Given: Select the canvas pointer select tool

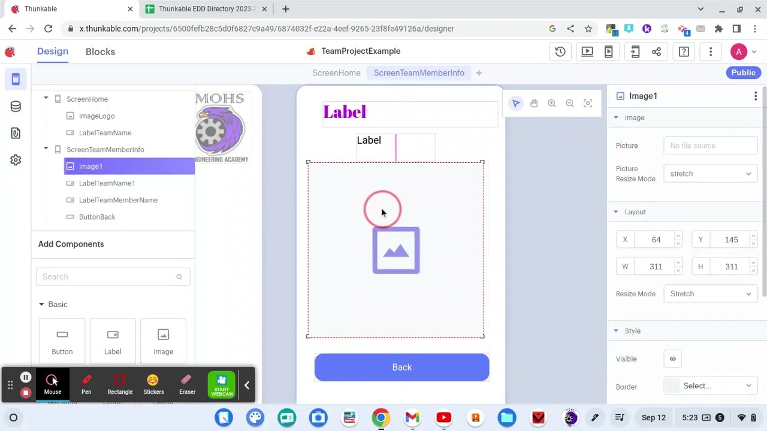Looking at the screenshot, I should click(516, 104).
